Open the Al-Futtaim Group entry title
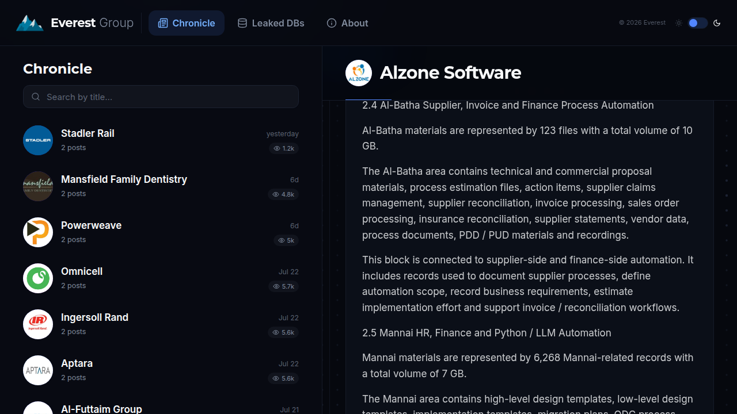The width and height of the screenshot is (737, 414). tap(101, 409)
